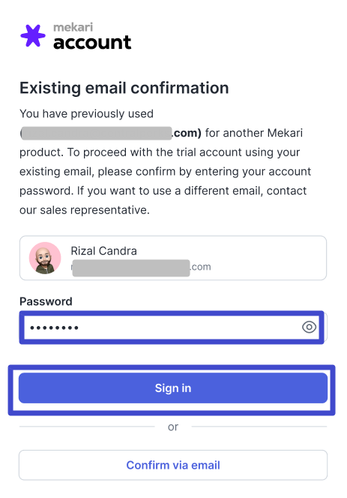347x498 pixels.
Task: Click the purple Mekari star logo
Action: (x=33, y=35)
